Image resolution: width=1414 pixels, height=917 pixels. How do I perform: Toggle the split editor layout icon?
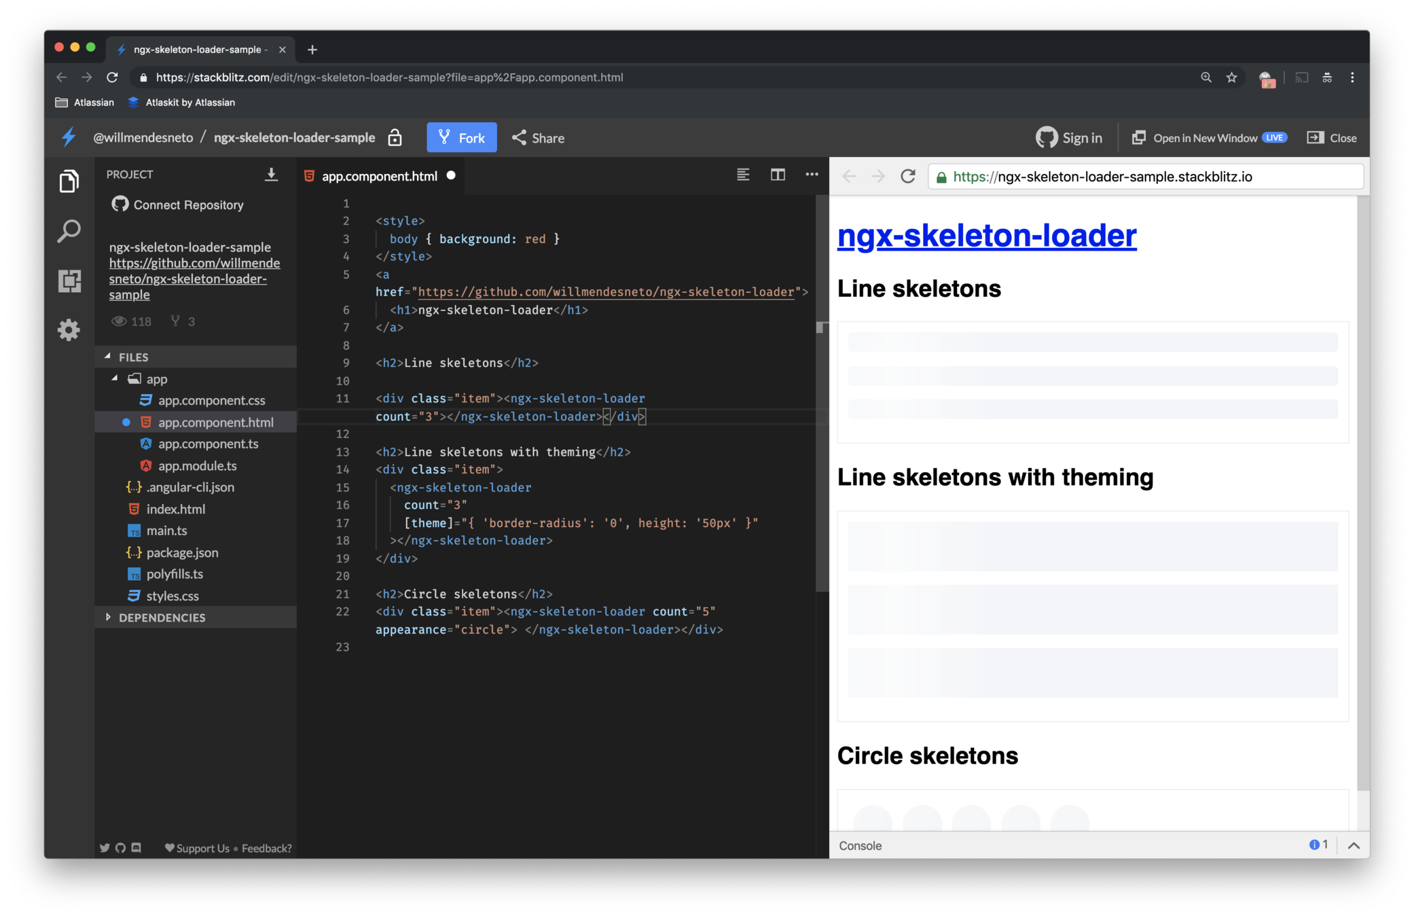coord(778,175)
